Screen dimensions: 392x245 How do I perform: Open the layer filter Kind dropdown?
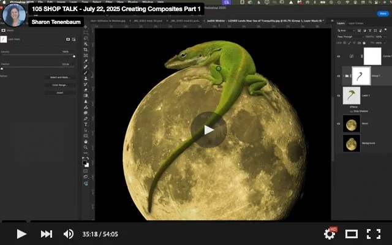[346, 31]
